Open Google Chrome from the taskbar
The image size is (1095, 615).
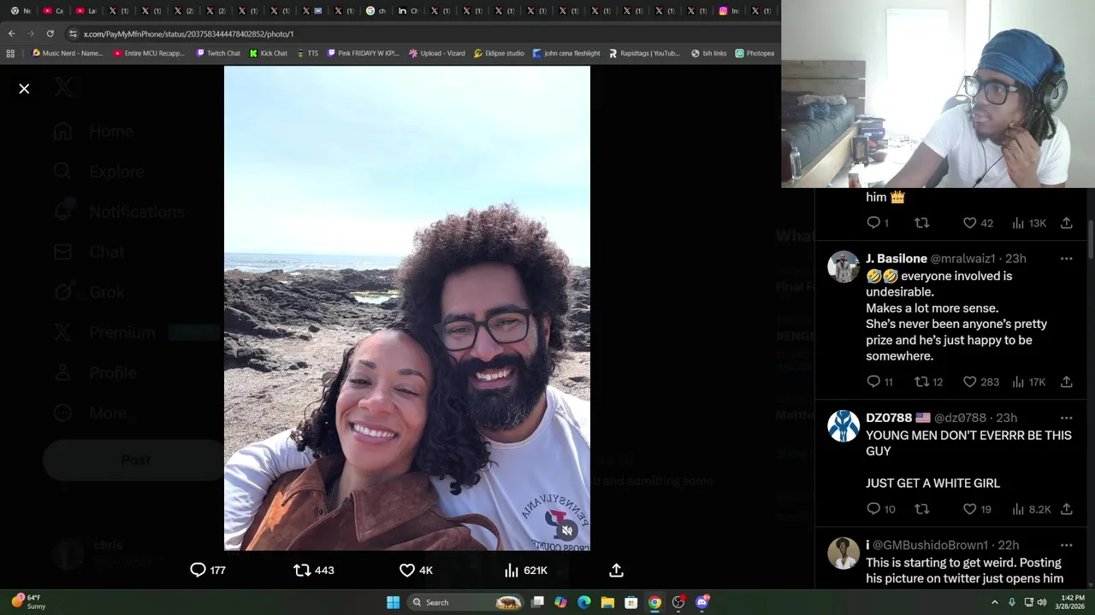point(654,602)
